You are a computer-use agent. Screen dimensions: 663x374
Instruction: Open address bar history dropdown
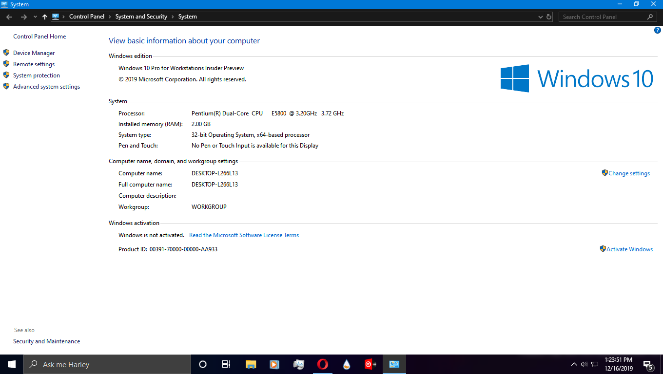540,17
